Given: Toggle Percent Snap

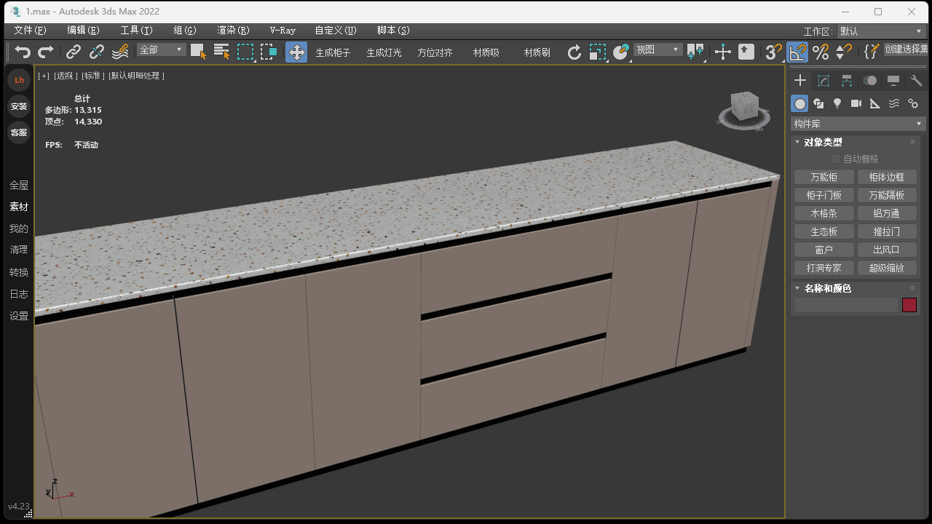Looking at the screenshot, I should tap(821, 52).
